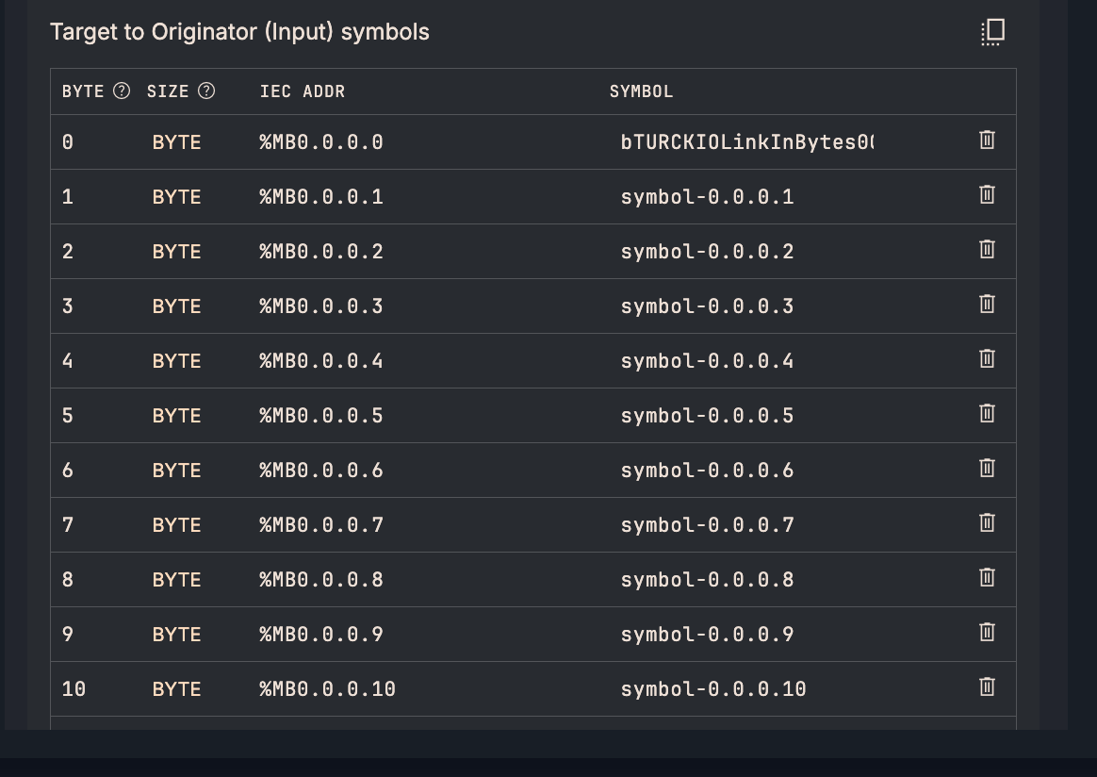
Task: Click the SYMBOL column header
Action: (x=641, y=91)
